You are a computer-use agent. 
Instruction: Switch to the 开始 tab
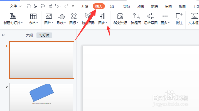coord(85,6)
